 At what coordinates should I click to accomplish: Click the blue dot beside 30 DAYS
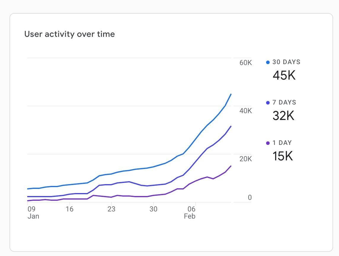tap(268, 62)
